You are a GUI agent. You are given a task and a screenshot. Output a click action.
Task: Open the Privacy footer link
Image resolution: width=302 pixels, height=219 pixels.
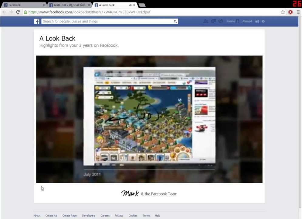pyautogui.click(x=119, y=216)
